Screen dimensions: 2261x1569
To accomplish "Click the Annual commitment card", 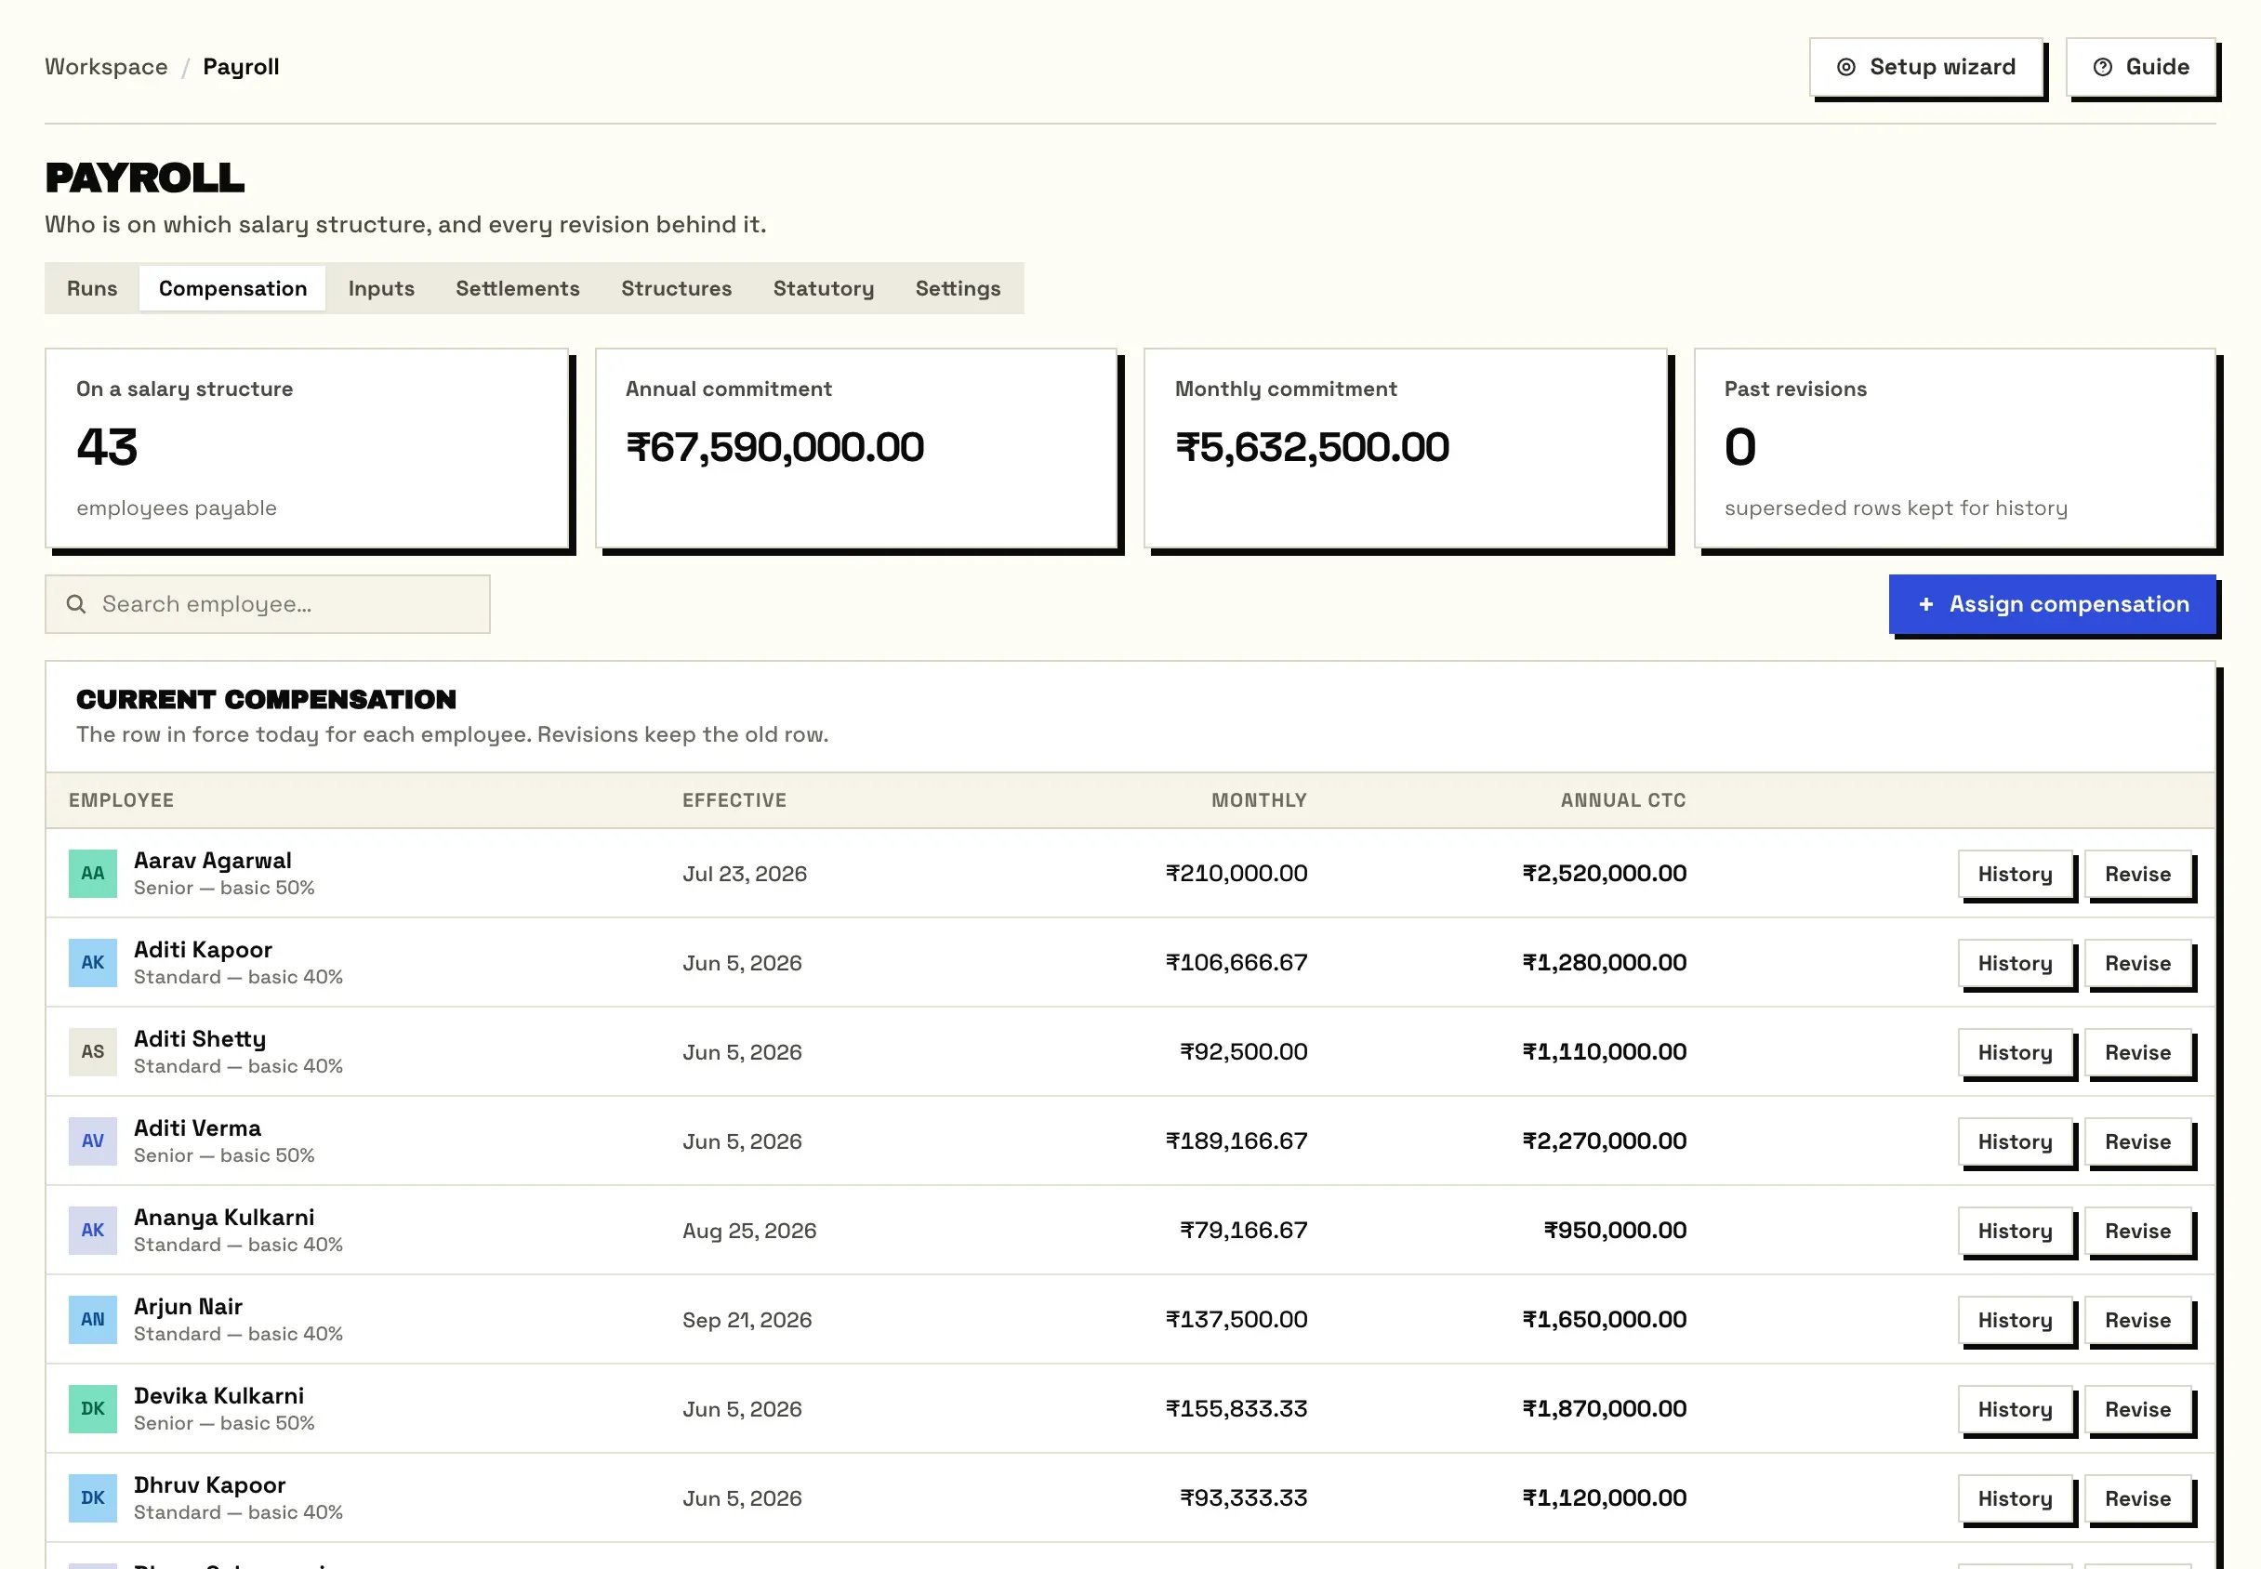I will coord(856,448).
